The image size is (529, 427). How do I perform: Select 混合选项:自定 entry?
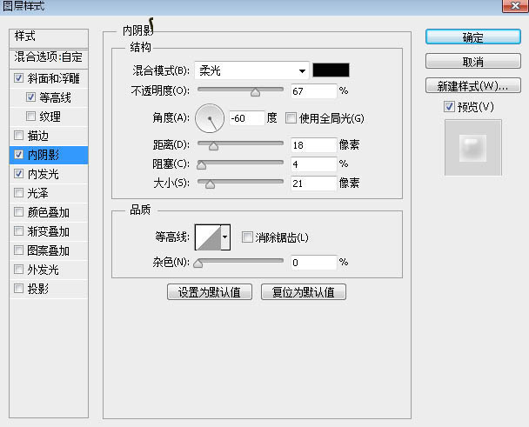pyautogui.click(x=49, y=57)
